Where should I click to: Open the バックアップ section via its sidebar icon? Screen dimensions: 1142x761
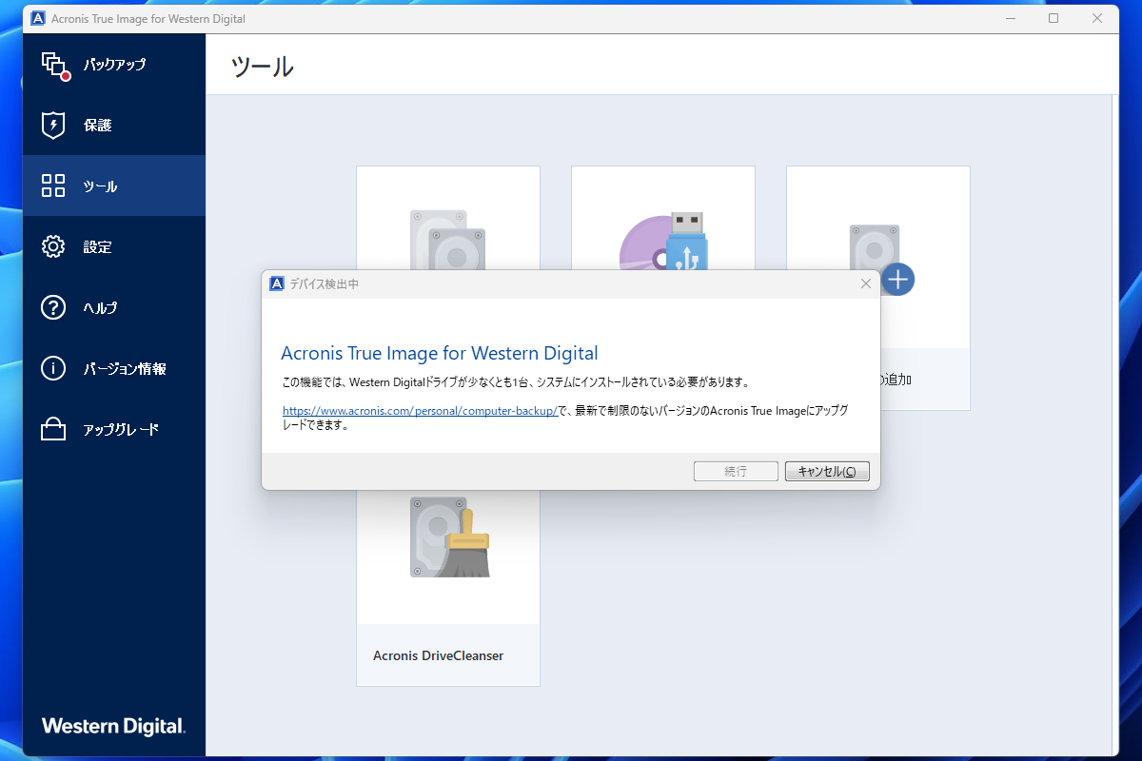coord(54,65)
